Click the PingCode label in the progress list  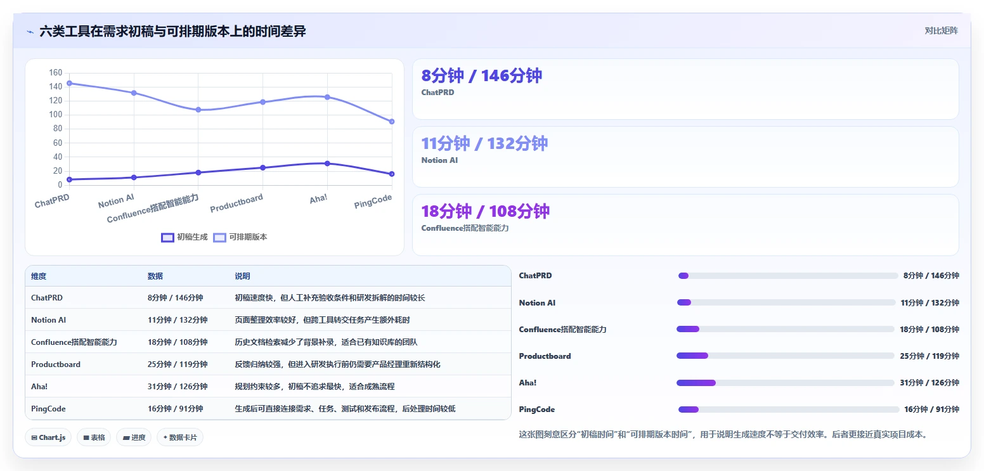click(x=536, y=409)
